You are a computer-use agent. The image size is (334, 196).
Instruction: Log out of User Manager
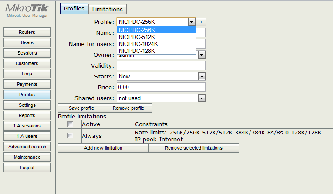pos(27,167)
